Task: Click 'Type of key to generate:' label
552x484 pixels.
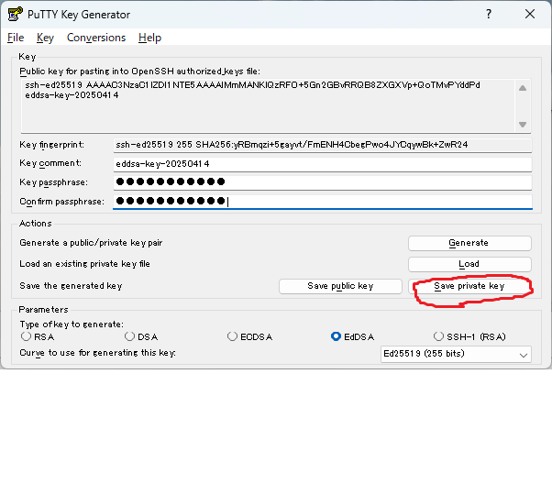Action: coord(72,324)
